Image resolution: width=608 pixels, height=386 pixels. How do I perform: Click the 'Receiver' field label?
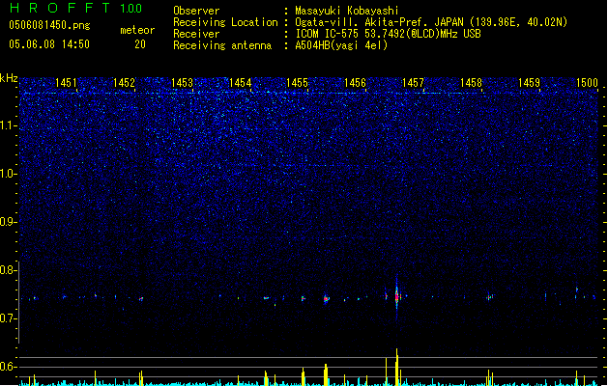(x=196, y=34)
